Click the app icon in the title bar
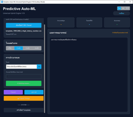Image resolution: width=133 pixels, height=117 pixels. click(x=2, y=2)
